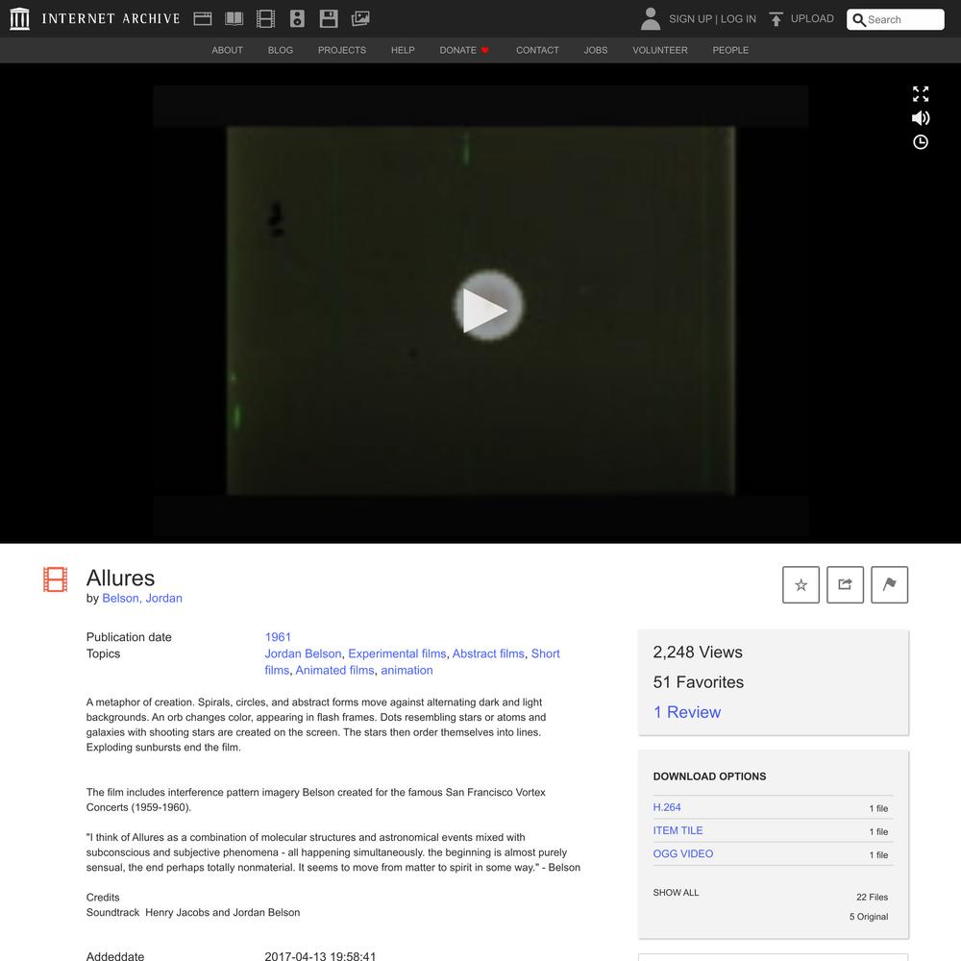The width and height of the screenshot is (961, 961).
Task: Open the BLOG menu item
Action: coord(280,50)
